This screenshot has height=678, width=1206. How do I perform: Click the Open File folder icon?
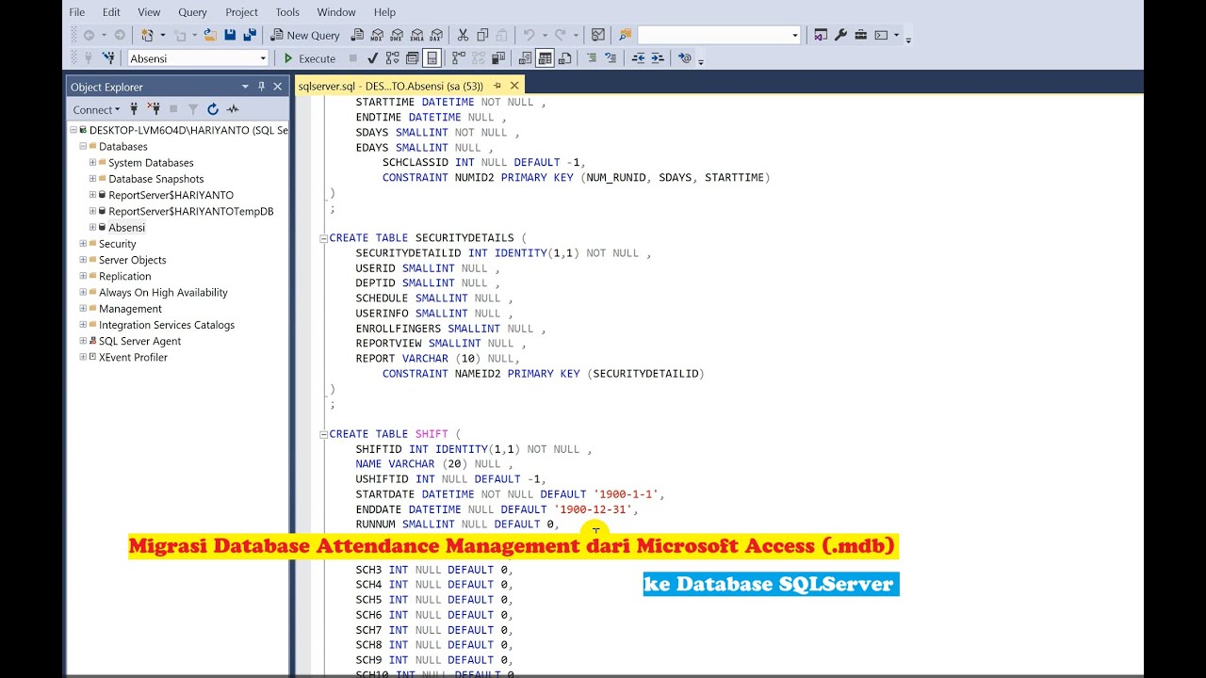[210, 35]
